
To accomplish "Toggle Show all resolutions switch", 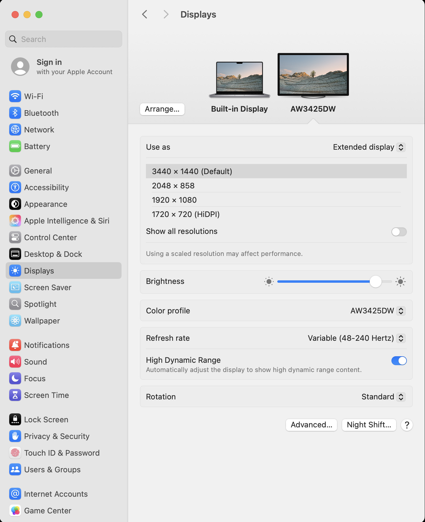I will [x=399, y=232].
